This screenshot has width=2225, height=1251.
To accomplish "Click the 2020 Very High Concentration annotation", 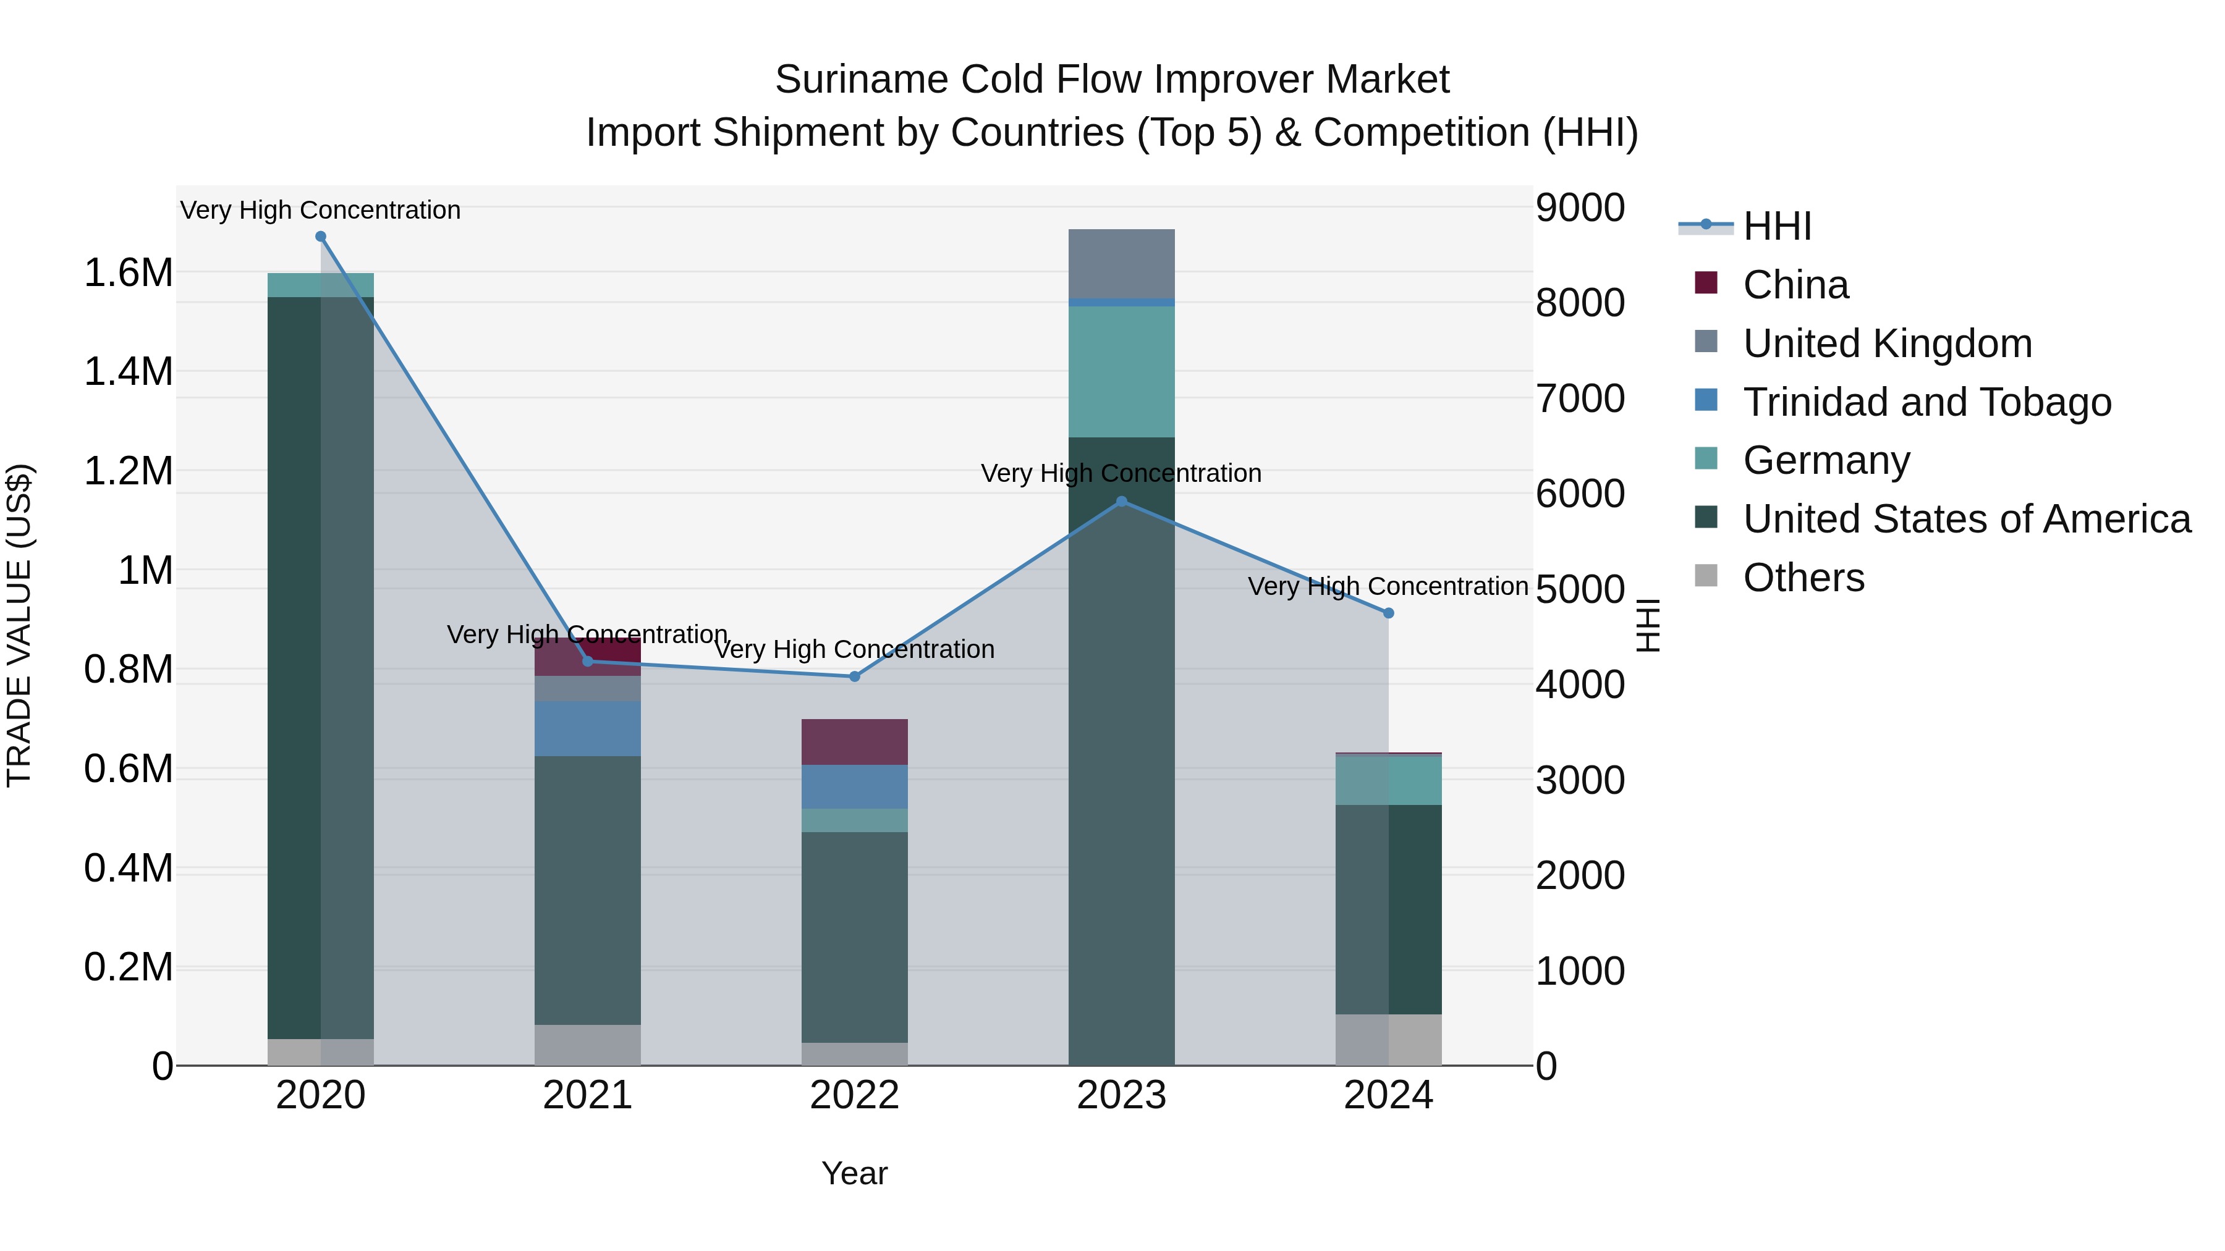I will pos(320,210).
